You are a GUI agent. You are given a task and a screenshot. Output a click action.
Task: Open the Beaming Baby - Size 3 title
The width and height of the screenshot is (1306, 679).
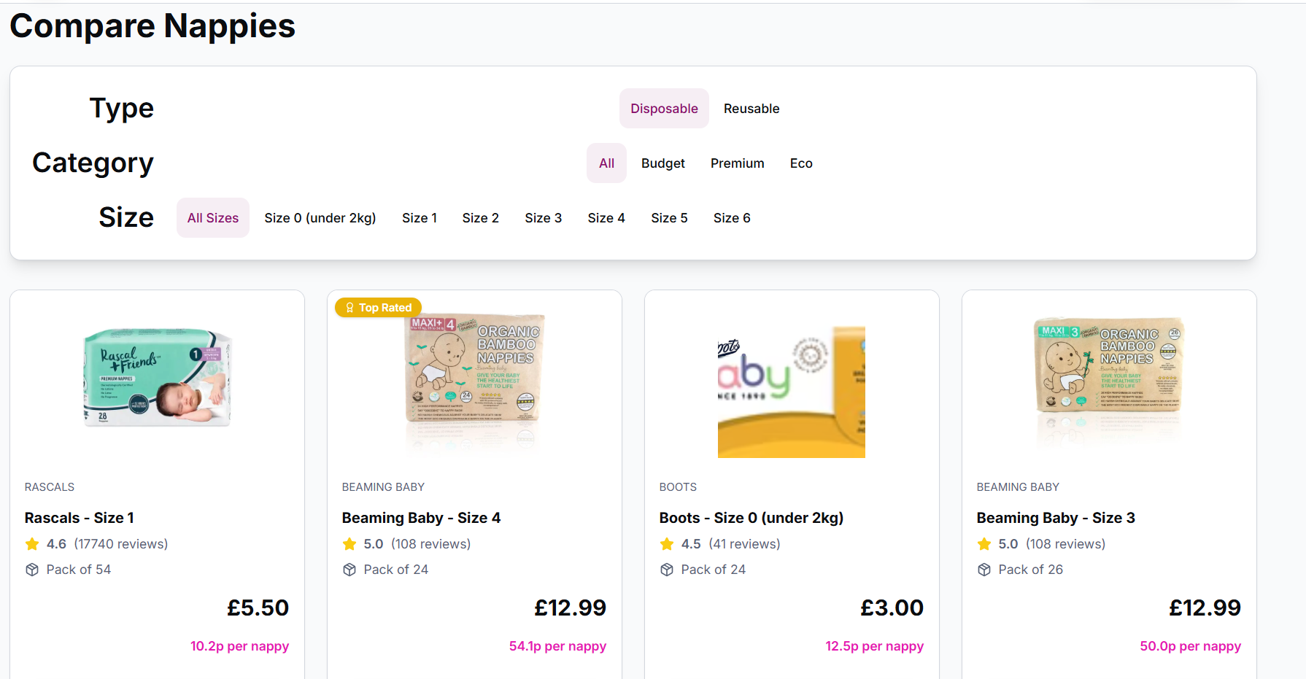[1056, 518]
